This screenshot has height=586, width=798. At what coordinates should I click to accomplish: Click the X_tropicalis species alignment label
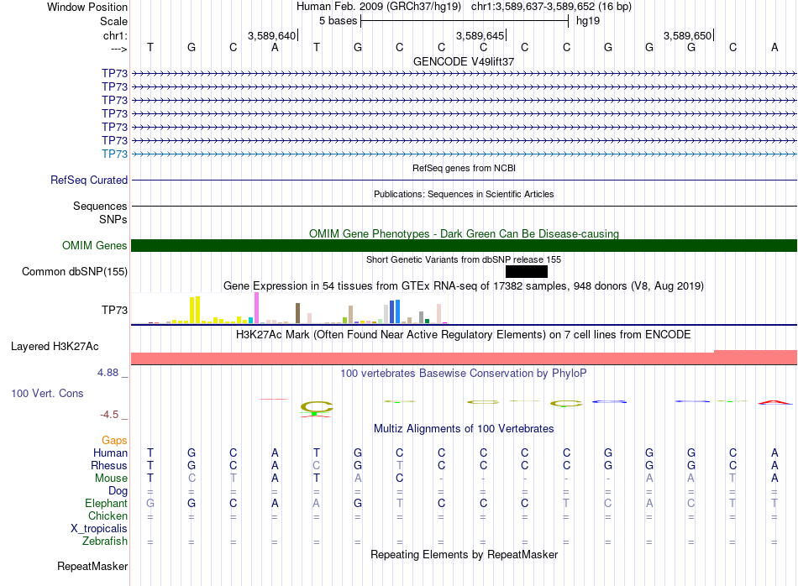(99, 529)
